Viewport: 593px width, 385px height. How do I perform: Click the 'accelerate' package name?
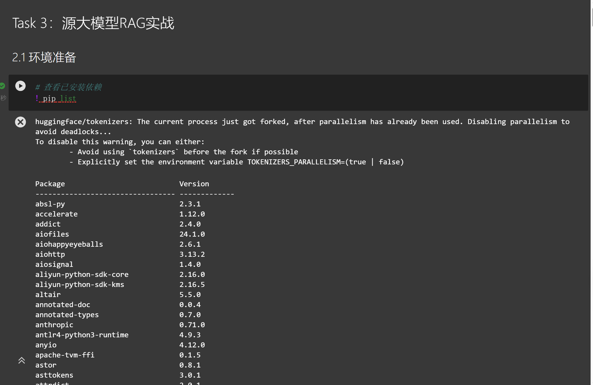pos(56,214)
